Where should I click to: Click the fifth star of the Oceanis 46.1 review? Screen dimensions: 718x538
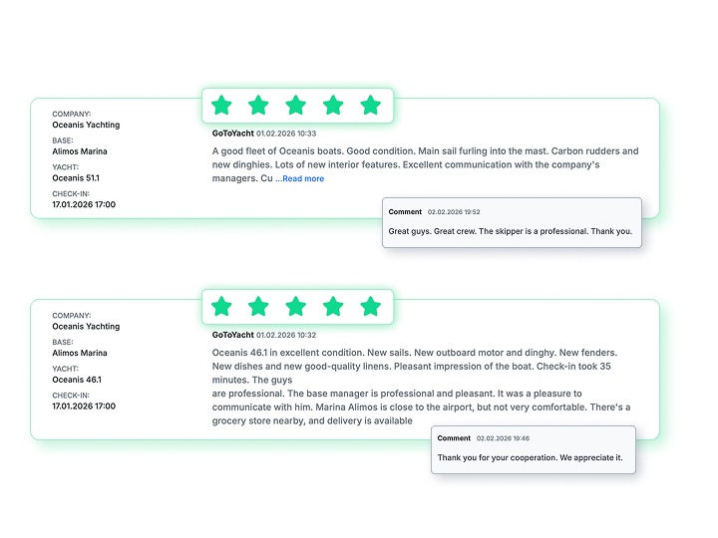click(370, 306)
